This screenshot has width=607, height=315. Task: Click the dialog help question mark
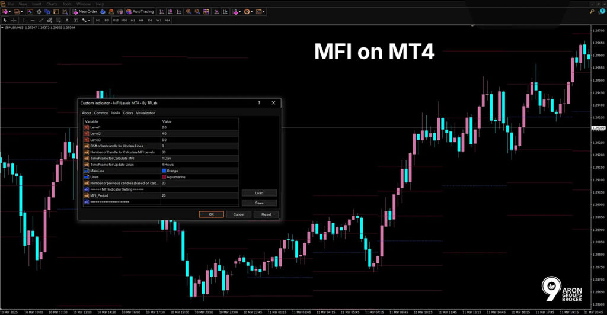tap(260, 103)
